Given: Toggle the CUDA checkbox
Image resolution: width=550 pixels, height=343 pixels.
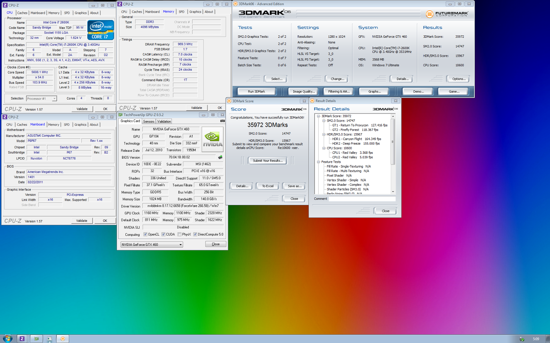Looking at the screenshot, I should coord(163,235).
